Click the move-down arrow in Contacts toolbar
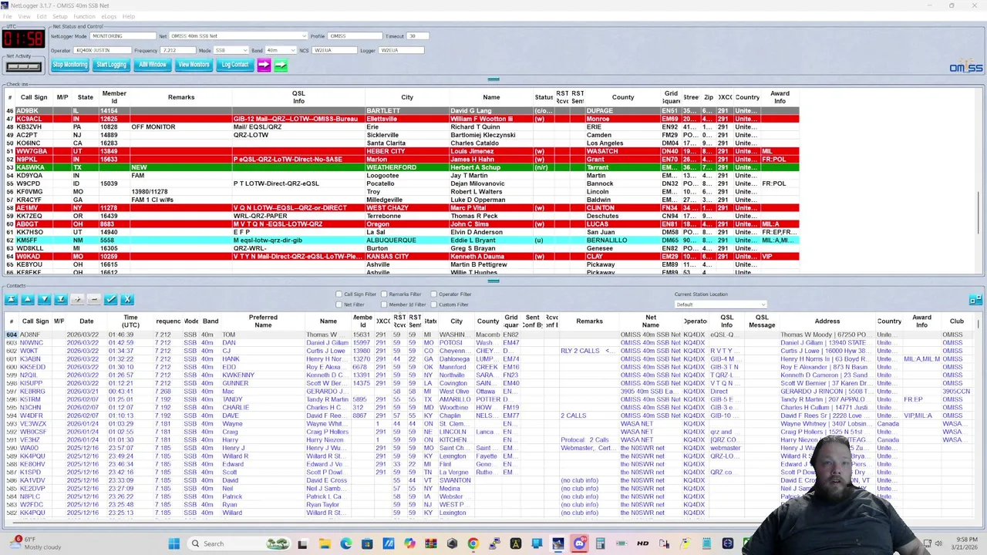Viewport: 987px width, 555px height. click(x=44, y=299)
